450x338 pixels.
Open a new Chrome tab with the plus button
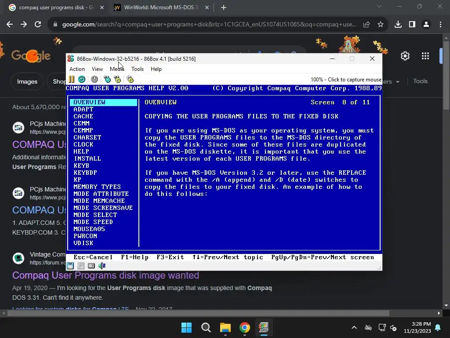pyautogui.click(x=224, y=7)
